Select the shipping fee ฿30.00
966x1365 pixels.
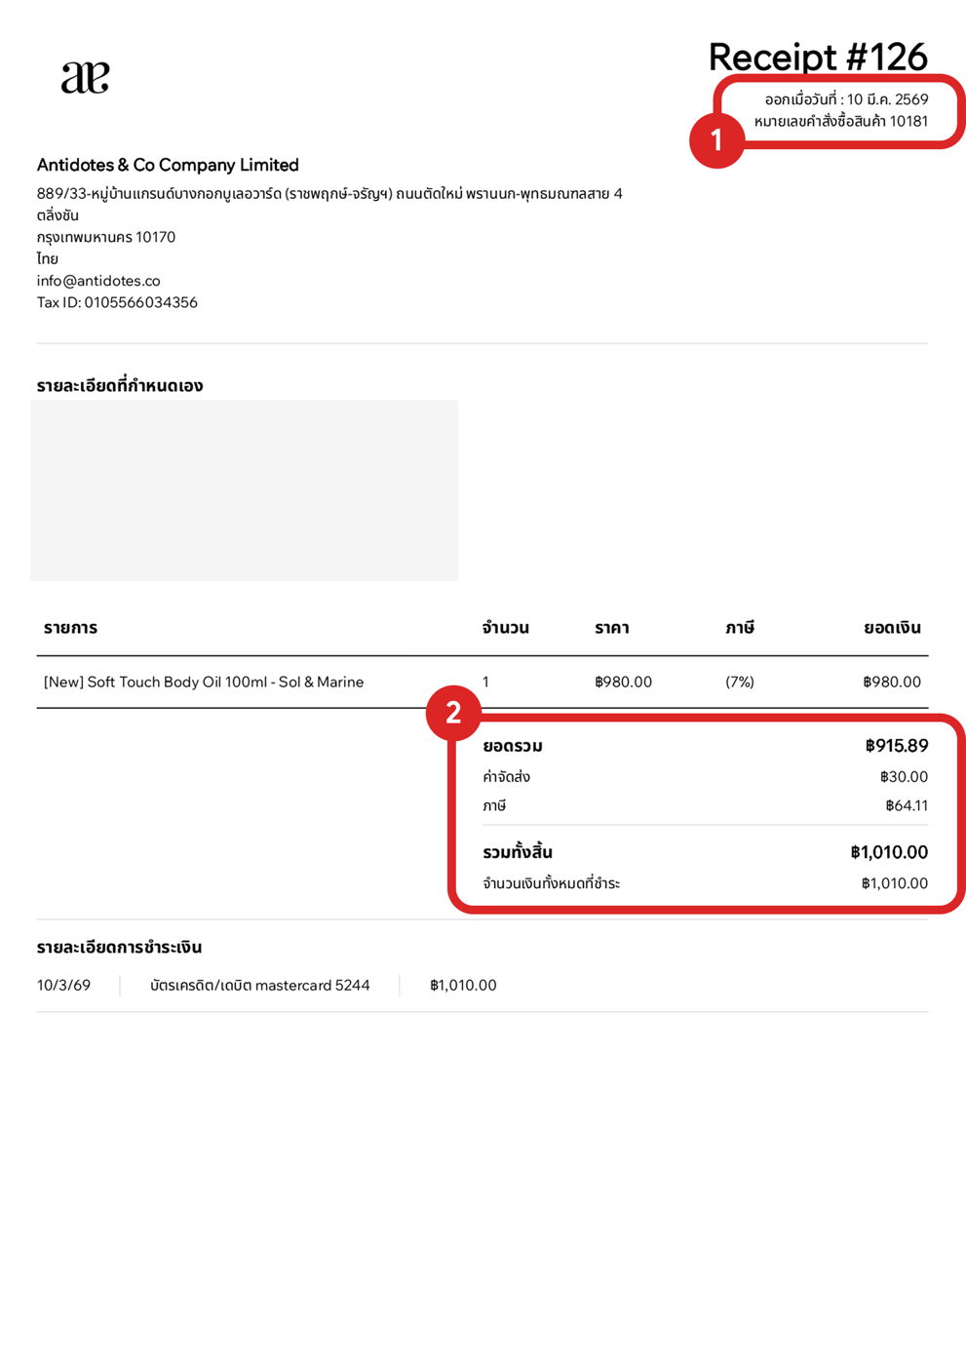904,777
